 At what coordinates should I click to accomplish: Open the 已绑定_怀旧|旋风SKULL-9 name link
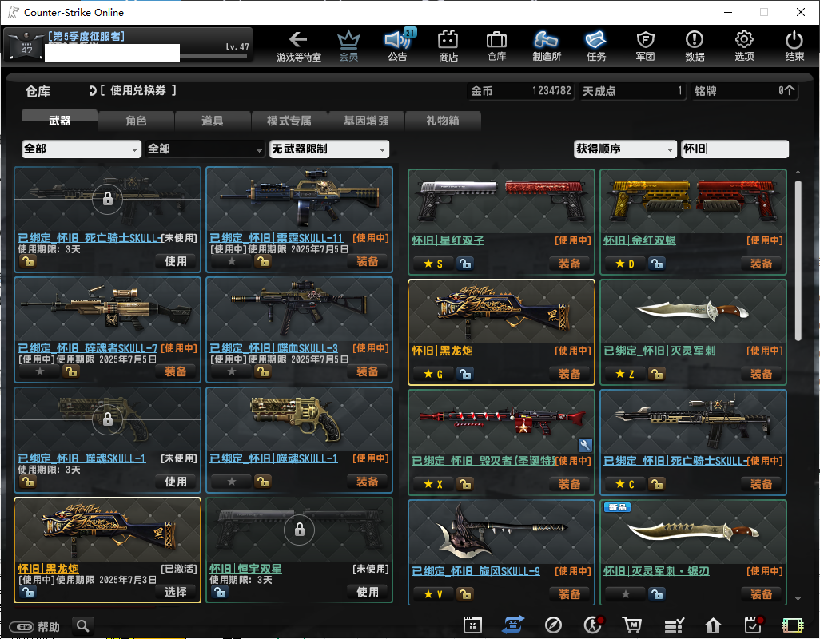(x=476, y=571)
